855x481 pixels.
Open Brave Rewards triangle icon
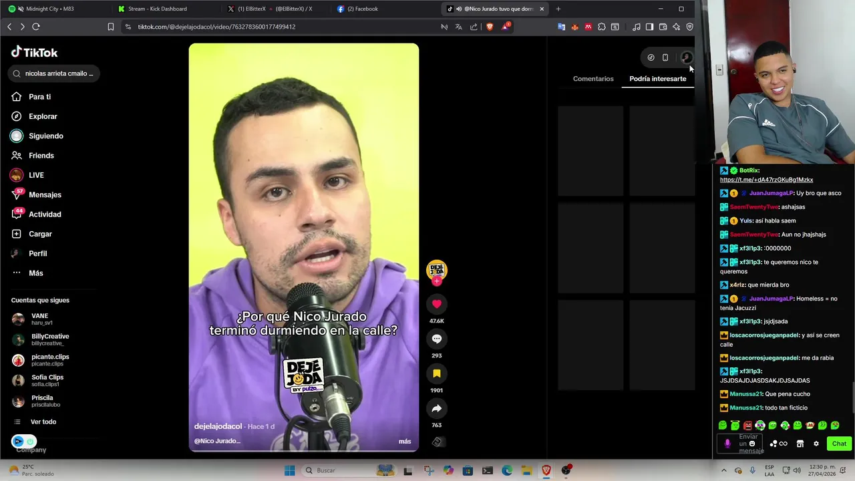[x=506, y=27]
